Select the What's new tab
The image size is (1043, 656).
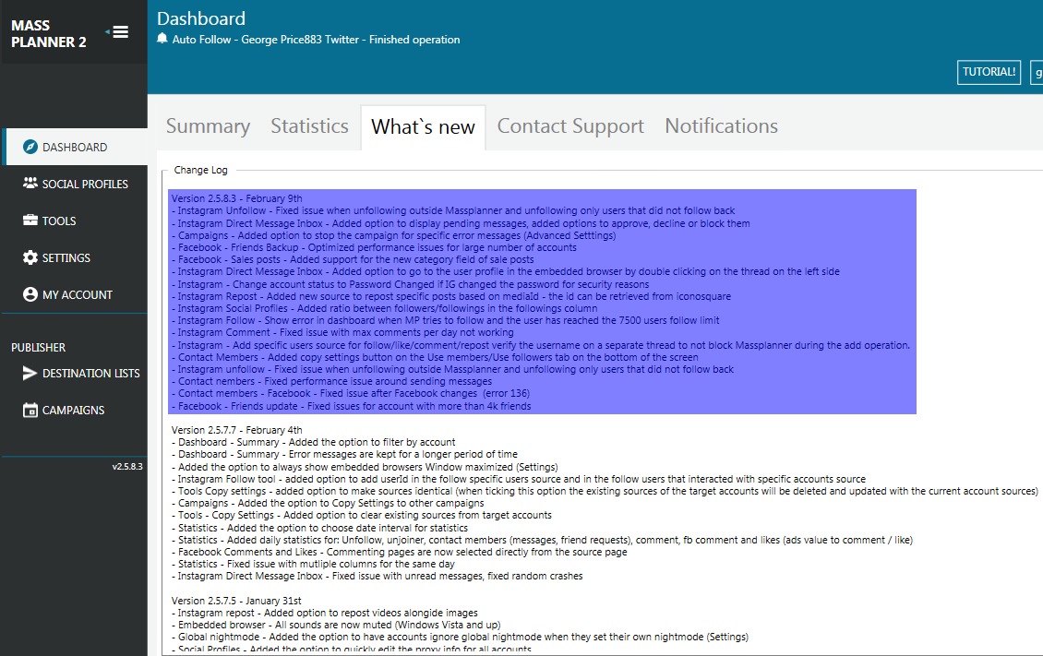click(423, 127)
